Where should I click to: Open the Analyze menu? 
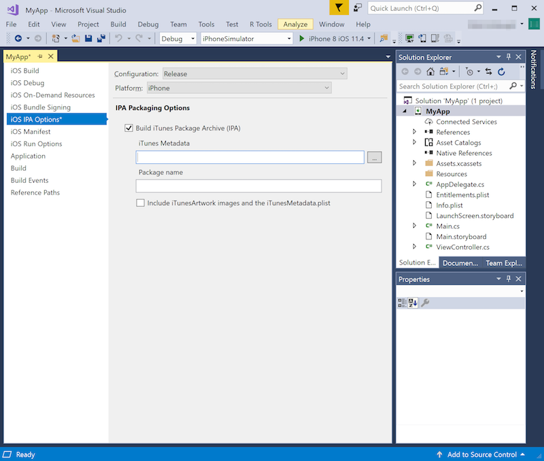(295, 24)
